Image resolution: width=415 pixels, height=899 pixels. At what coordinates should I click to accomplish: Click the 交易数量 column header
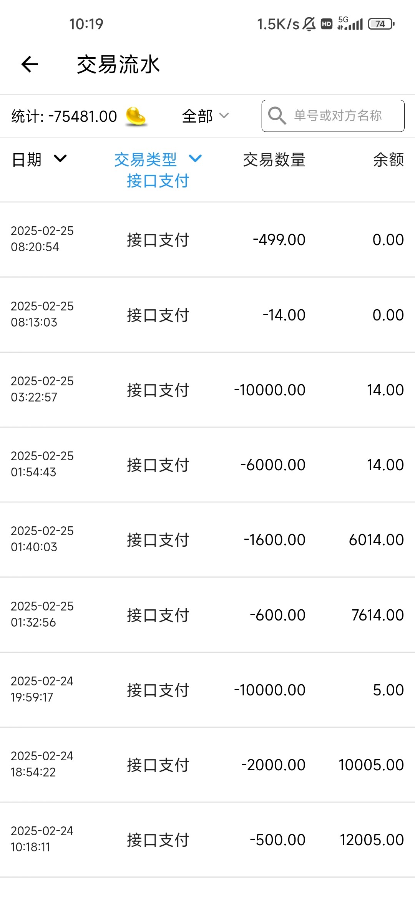point(274,160)
